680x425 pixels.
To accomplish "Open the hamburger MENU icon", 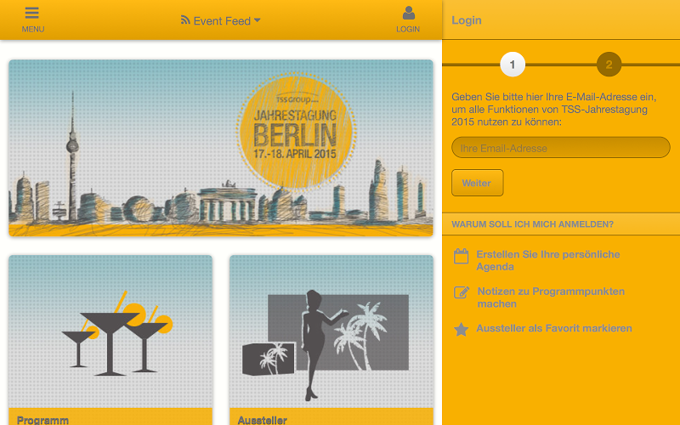I will pyautogui.click(x=32, y=13).
